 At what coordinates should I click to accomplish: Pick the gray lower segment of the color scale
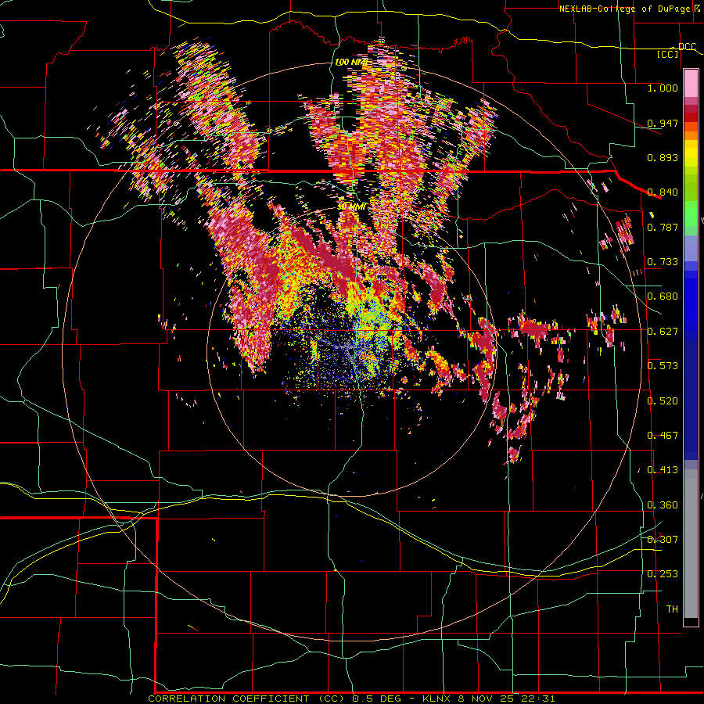691,544
